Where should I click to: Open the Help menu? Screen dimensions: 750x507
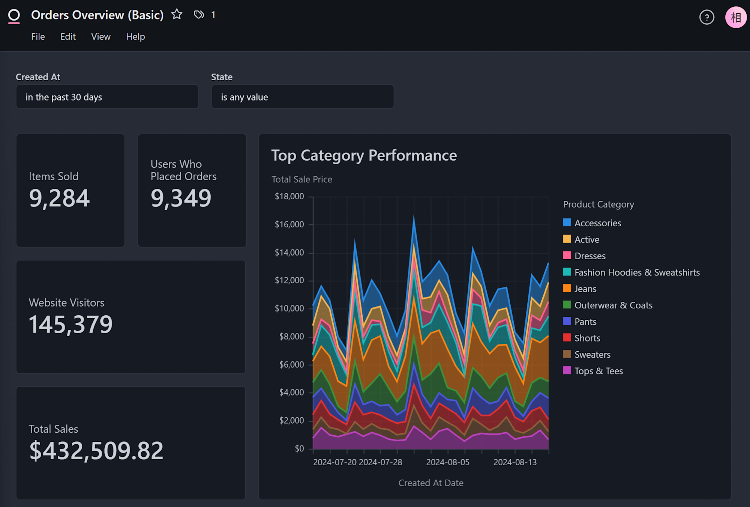pyautogui.click(x=135, y=37)
